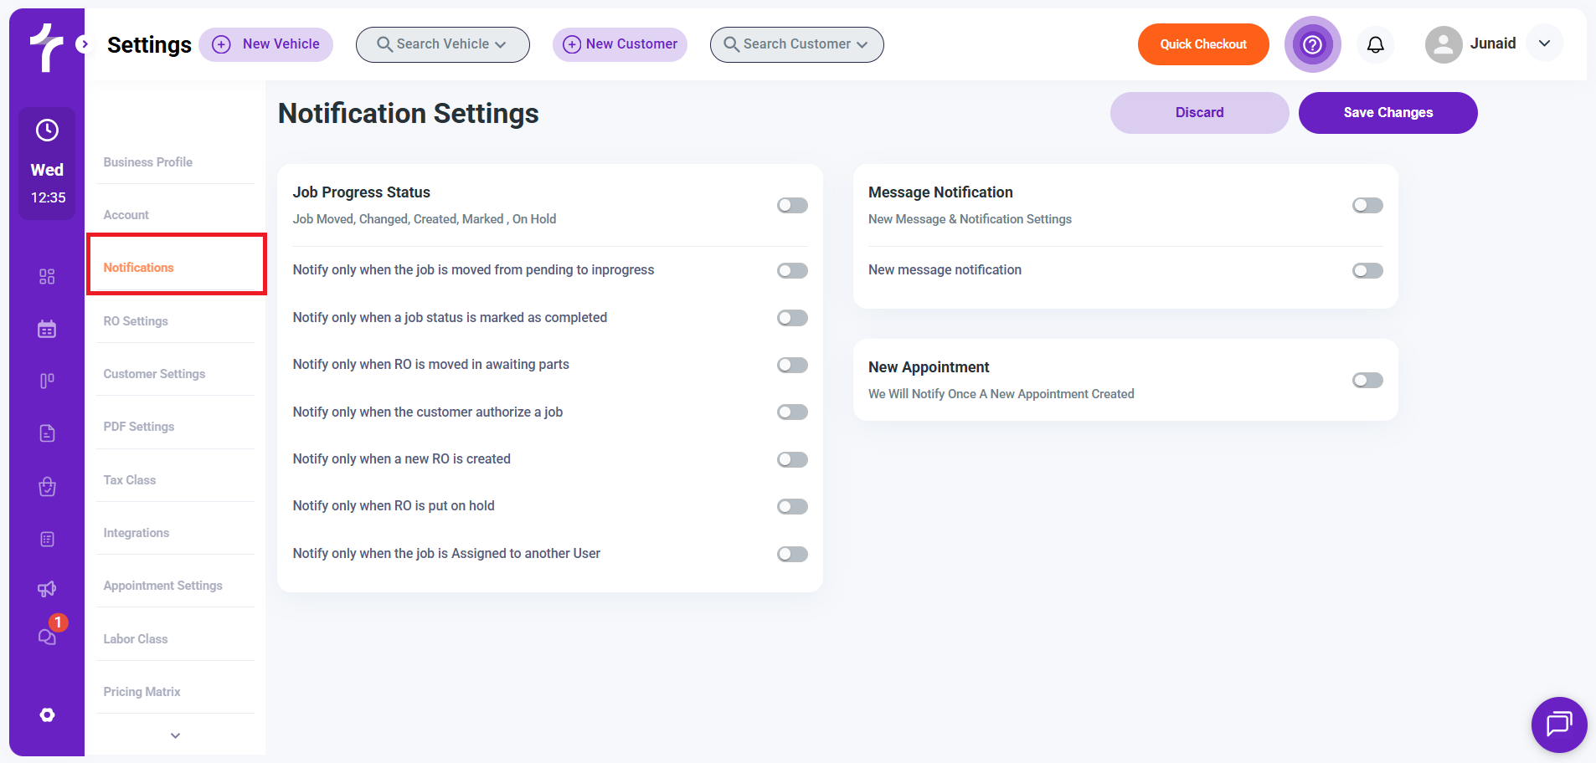Open the shopping bag icon in sidebar

click(x=47, y=487)
